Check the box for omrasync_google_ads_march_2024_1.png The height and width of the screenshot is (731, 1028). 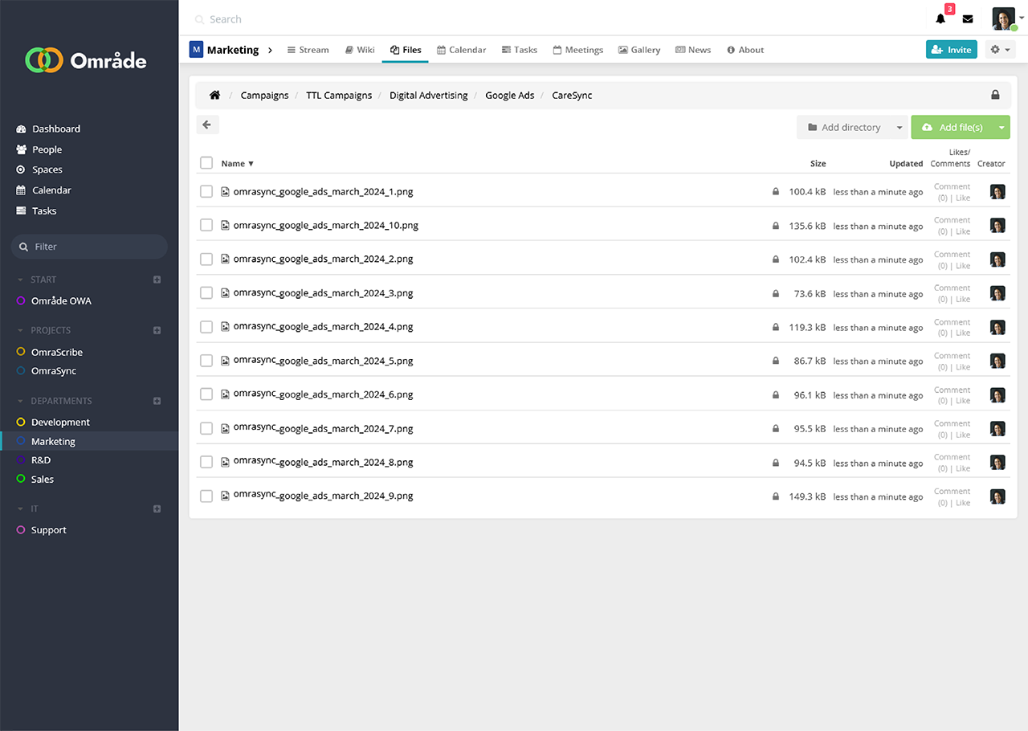206,192
